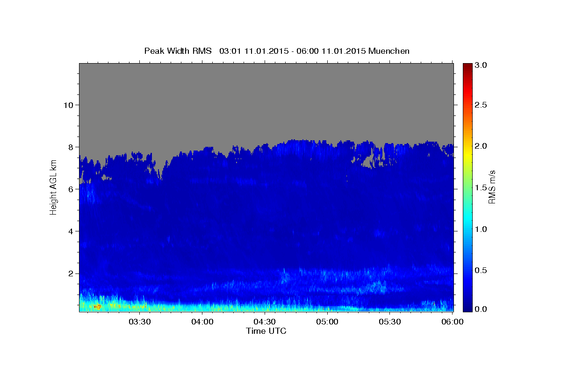Click the height axis label 8
Image resolution: width=561 pixels, height=374 pixels.
coord(70,147)
